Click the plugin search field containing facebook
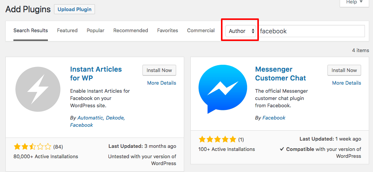The width and height of the screenshot is (373, 172). coord(311,31)
